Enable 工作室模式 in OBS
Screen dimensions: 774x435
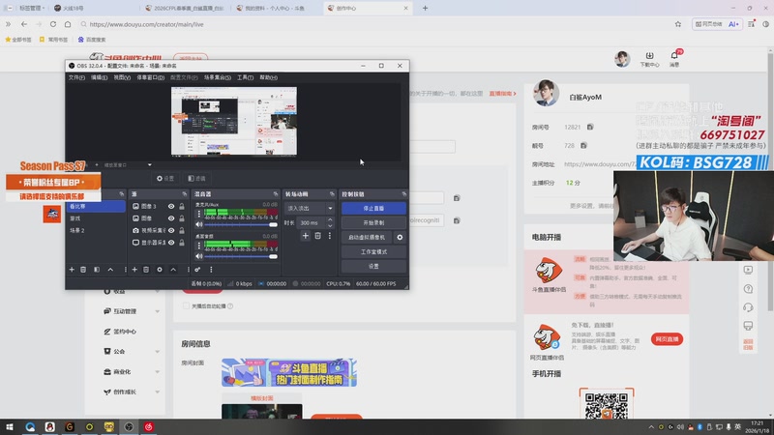point(373,251)
